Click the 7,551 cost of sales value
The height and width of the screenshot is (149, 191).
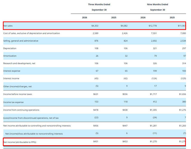(x=154, y=33)
